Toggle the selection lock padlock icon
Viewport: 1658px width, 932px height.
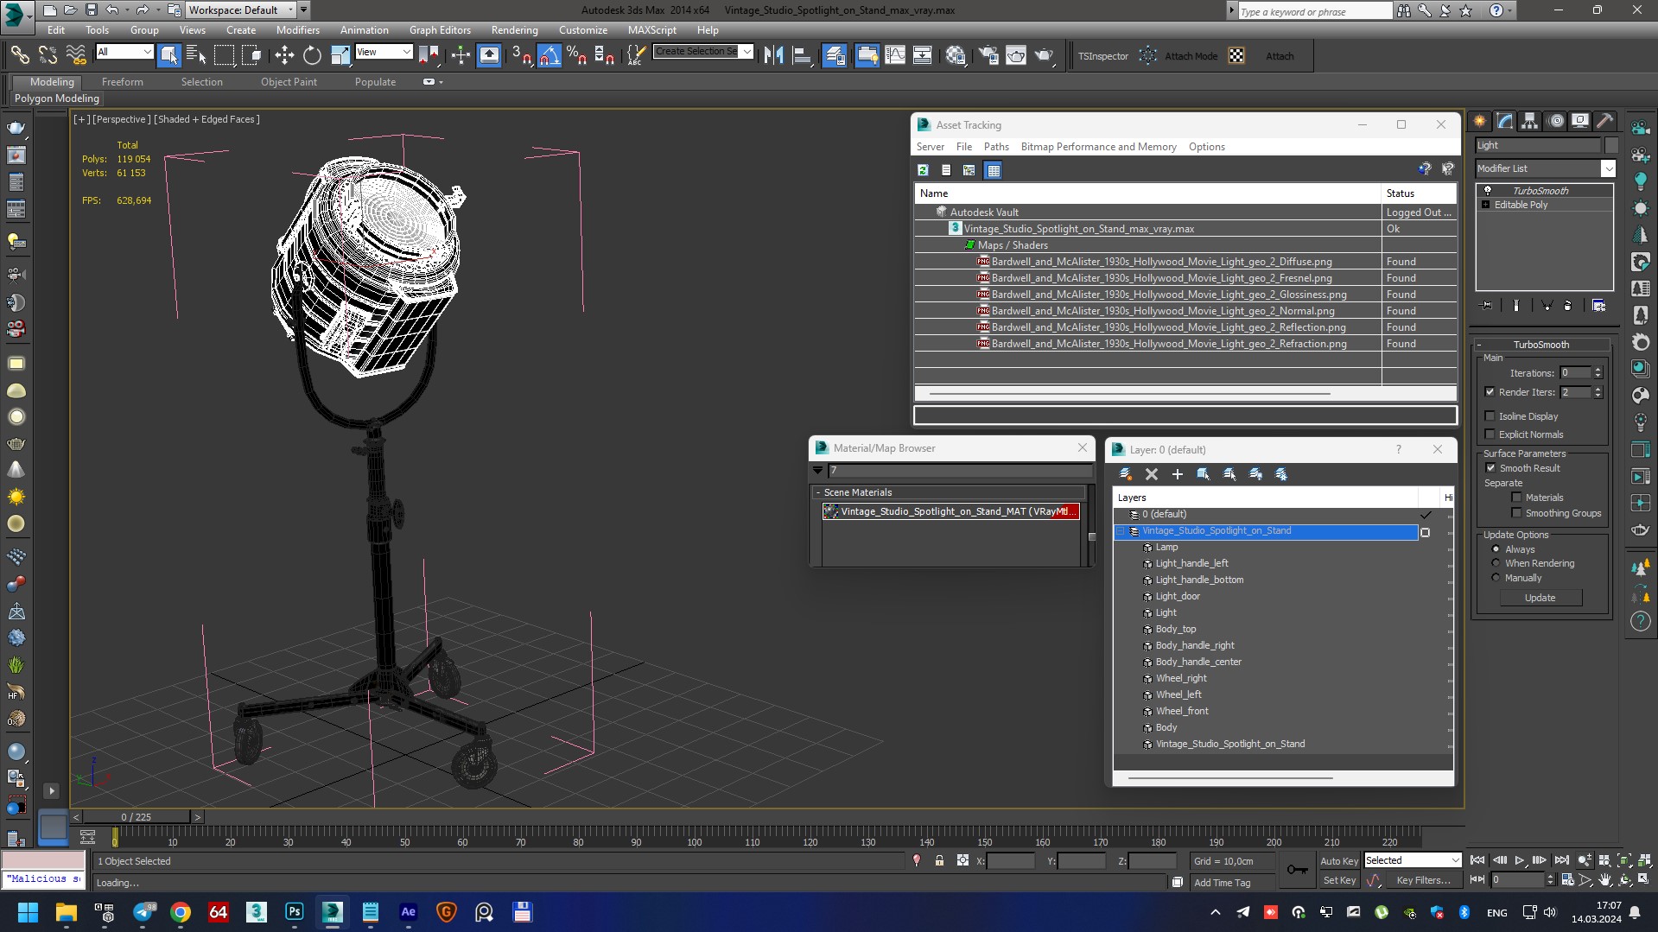click(939, 861)
